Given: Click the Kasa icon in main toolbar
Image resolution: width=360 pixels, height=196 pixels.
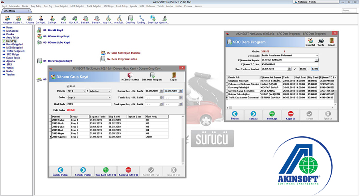Looking at the screenshot, I should click(x=63, y=18).
